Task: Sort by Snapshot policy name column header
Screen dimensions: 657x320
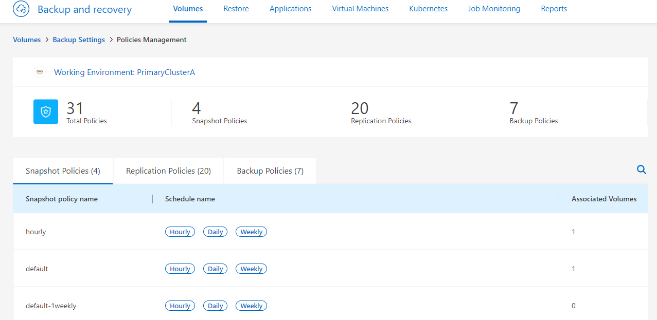Action: 62,199
